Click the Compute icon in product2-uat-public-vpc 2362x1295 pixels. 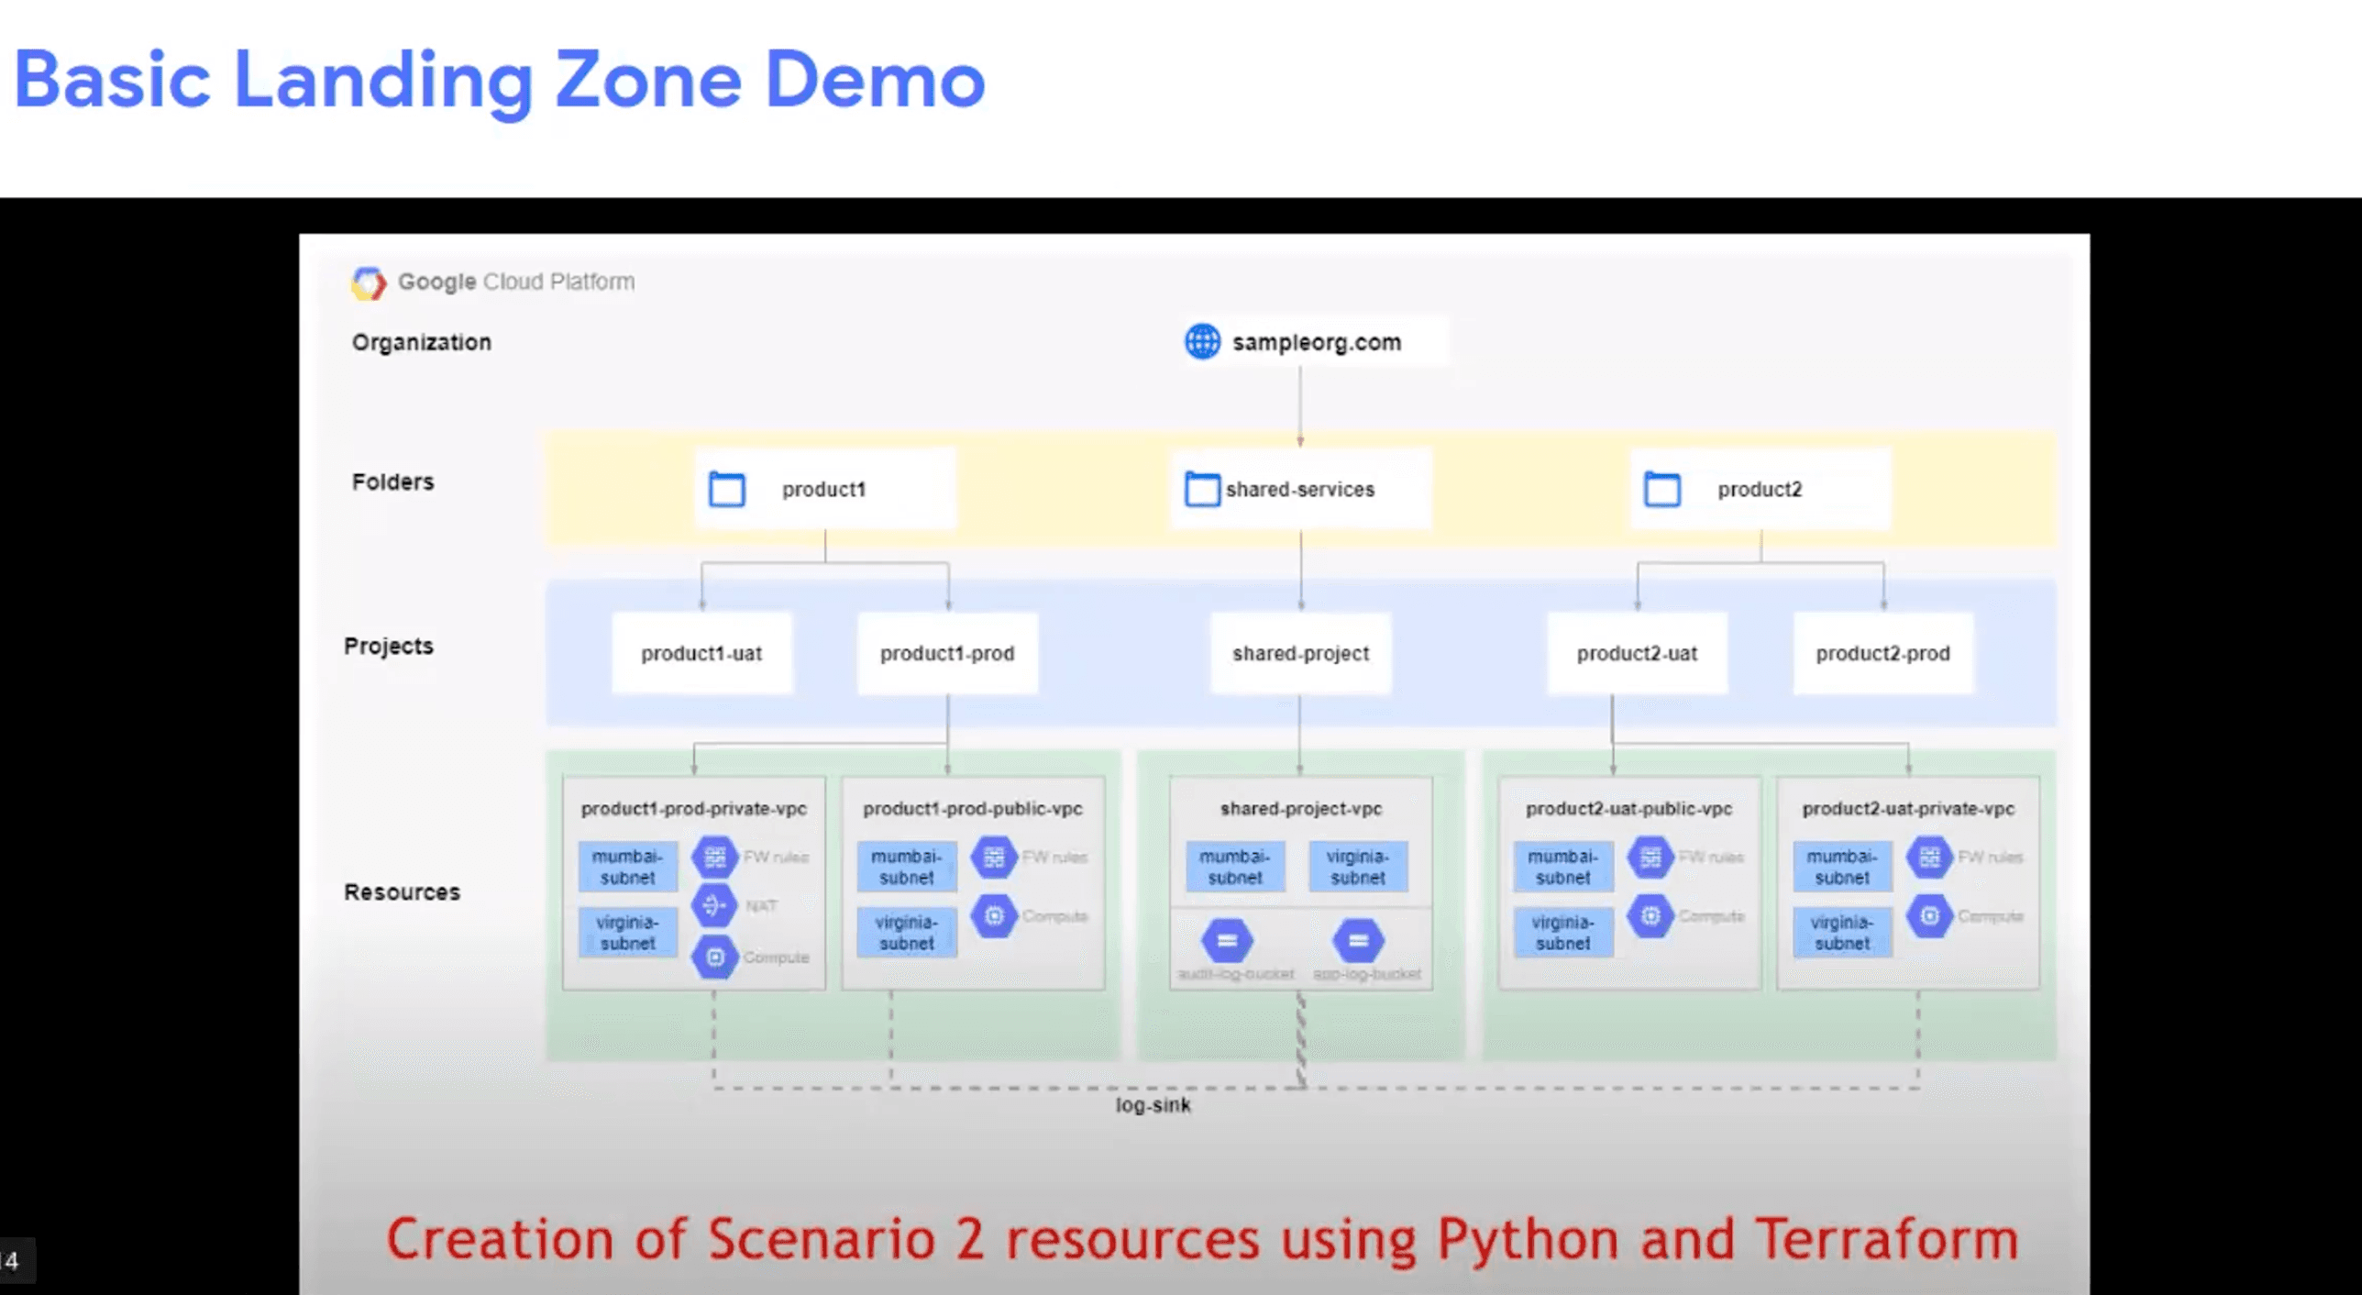pos(1650,915)
